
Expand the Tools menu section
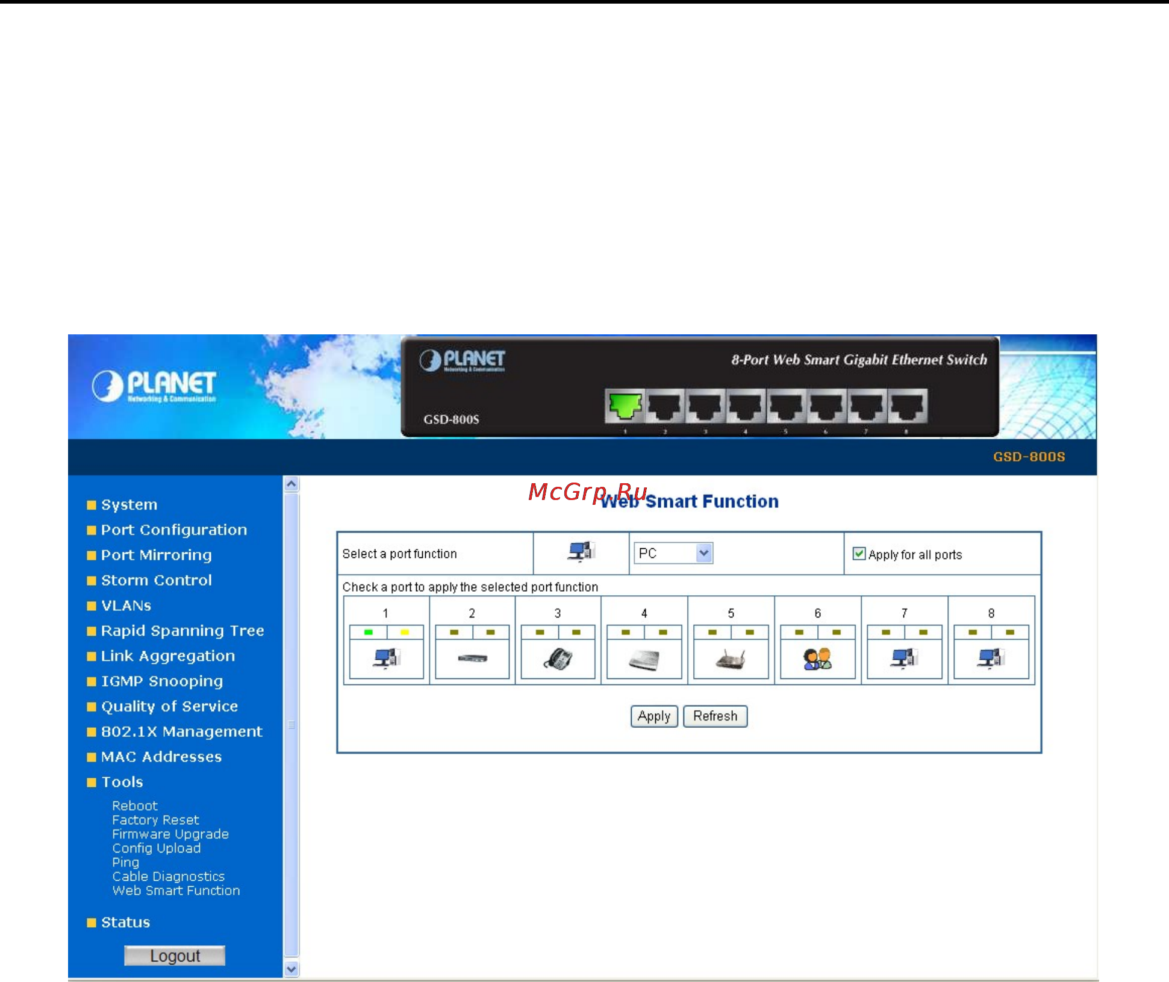coord(122,782)
